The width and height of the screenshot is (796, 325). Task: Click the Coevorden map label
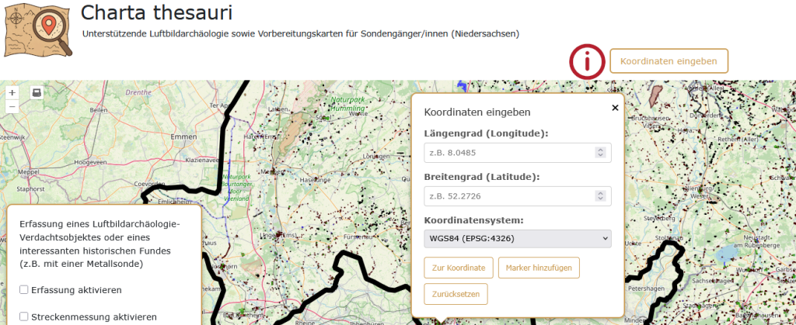click(x=150, y=183)
